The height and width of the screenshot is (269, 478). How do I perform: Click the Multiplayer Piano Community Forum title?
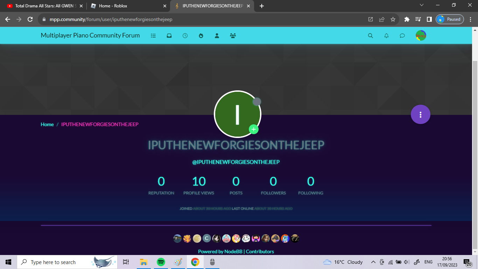(x=90, y=35)
